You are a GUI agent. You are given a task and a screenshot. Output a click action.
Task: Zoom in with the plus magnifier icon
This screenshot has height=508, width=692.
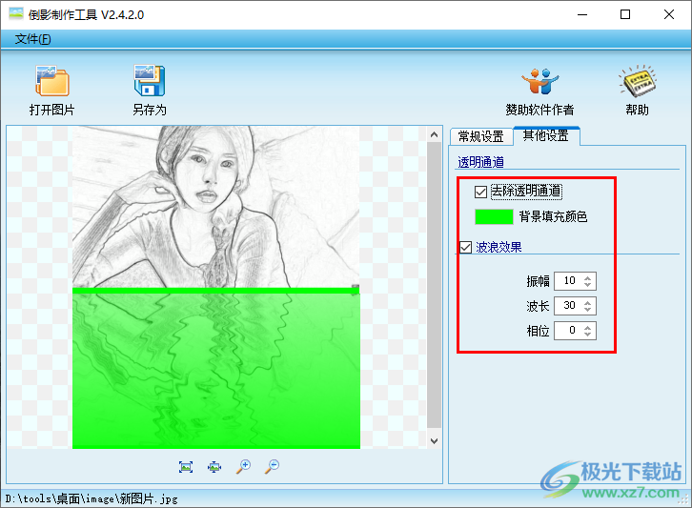point(243,466)
